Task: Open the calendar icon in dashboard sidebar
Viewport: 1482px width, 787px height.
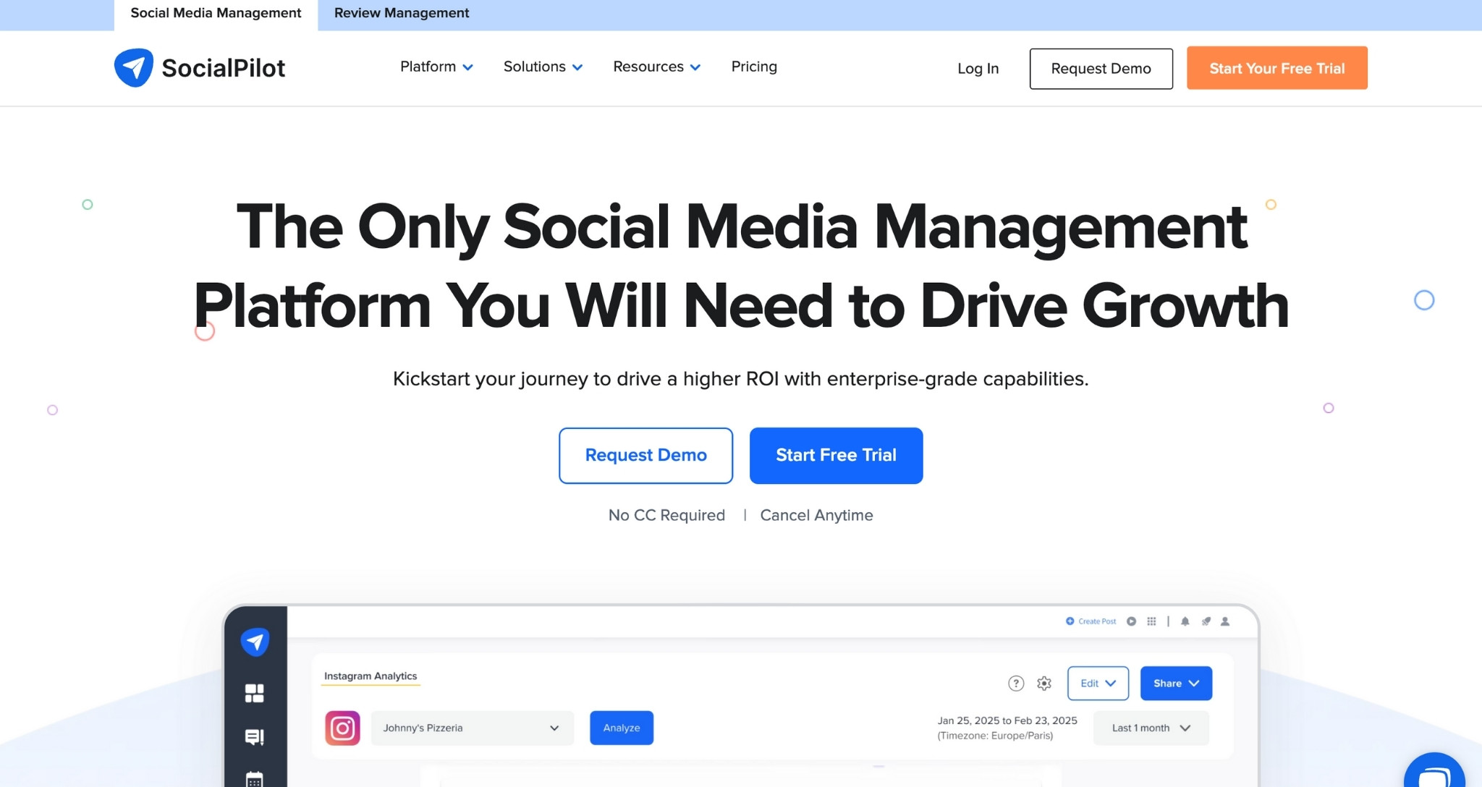Action: (255, 779)
